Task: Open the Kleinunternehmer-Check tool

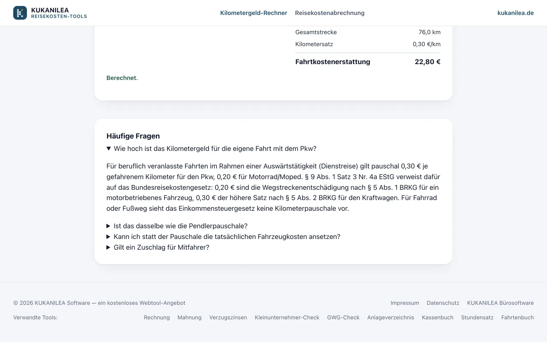Action: (287, 317)
